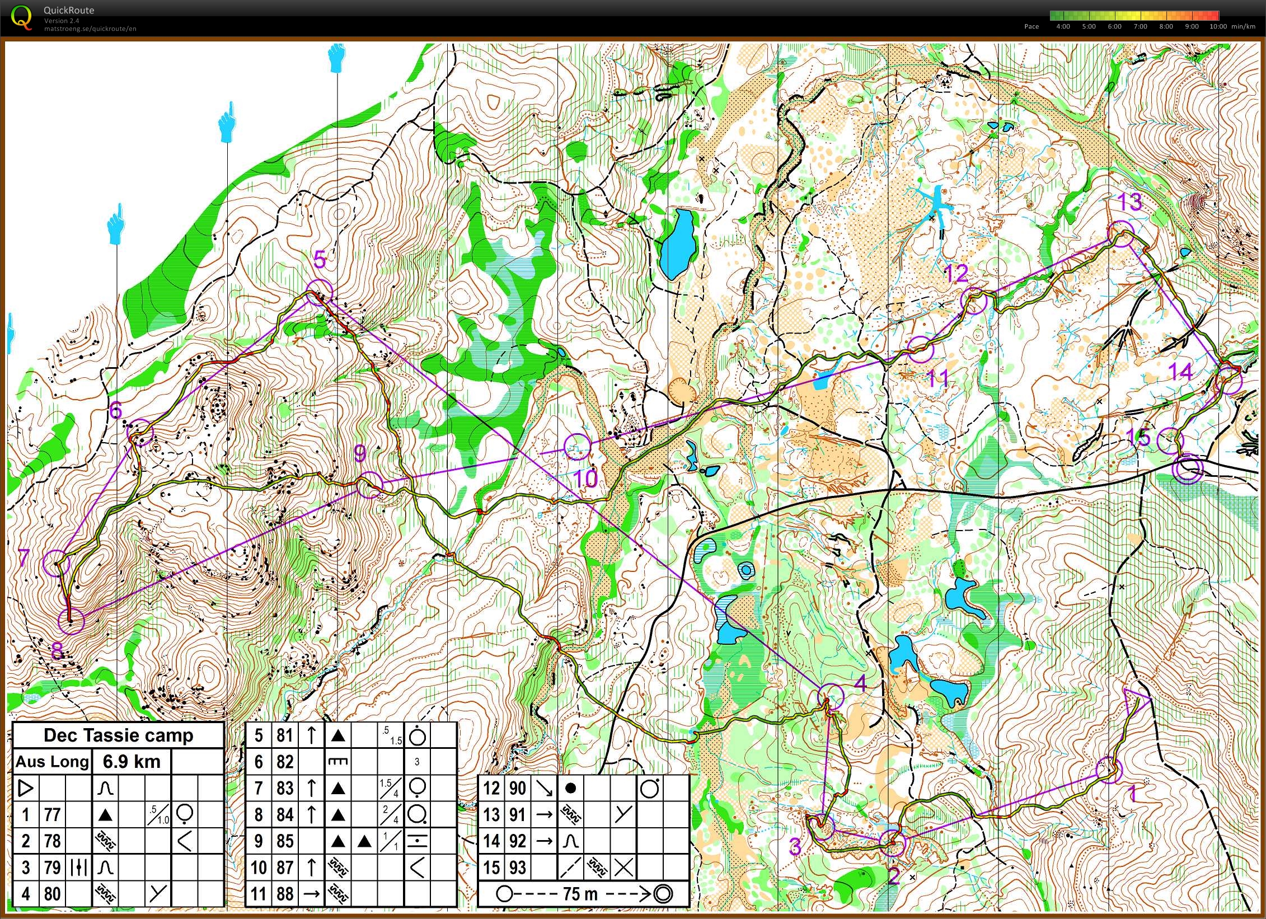Click control circle number 13
The height and width of the screenshot is (919, 1266).
tap(1122, 234)
